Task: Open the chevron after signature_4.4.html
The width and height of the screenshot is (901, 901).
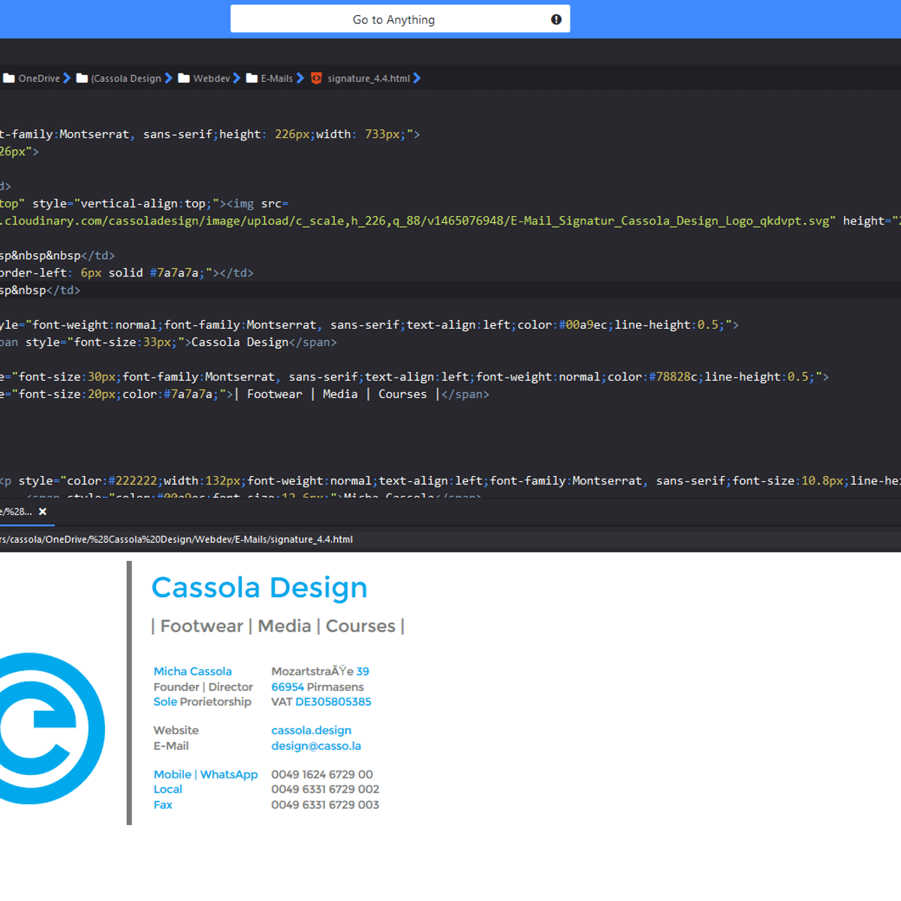Action: click(417, 78)
